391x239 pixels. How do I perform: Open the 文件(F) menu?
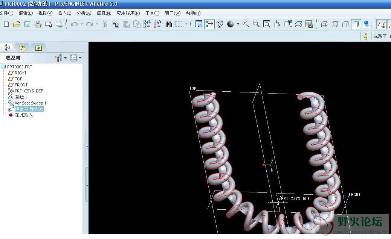[x=6, y=13]
